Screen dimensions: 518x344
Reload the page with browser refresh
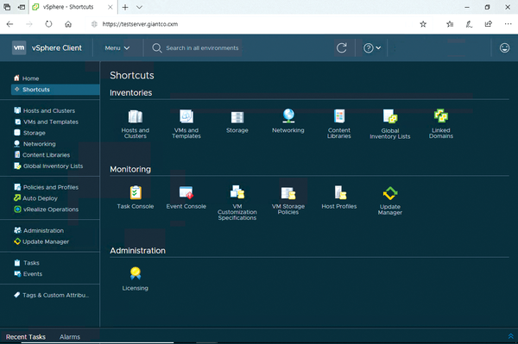click(48, 24)
